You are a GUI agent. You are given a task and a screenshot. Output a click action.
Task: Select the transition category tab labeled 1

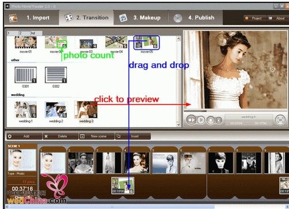(x=12, y=33)
